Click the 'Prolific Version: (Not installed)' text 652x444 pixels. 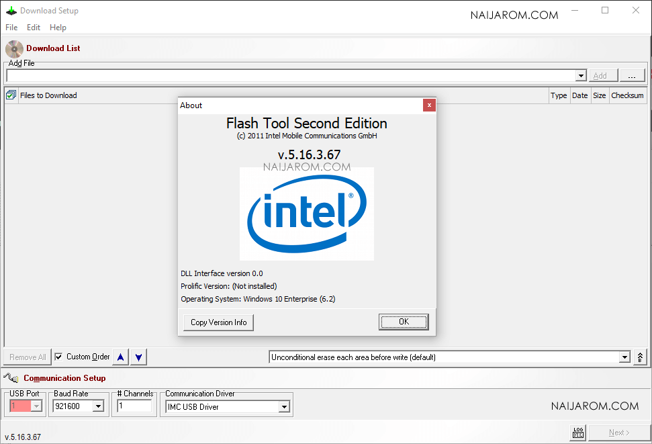[229, 286]
